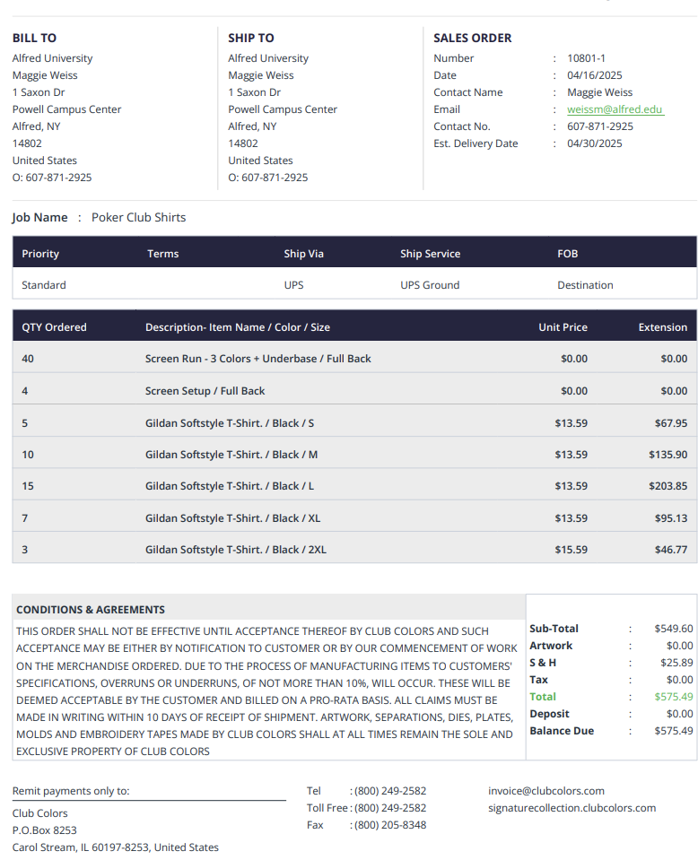Select the order date 04/16/2025
698x860 pixels.
(x=594, y=75)
